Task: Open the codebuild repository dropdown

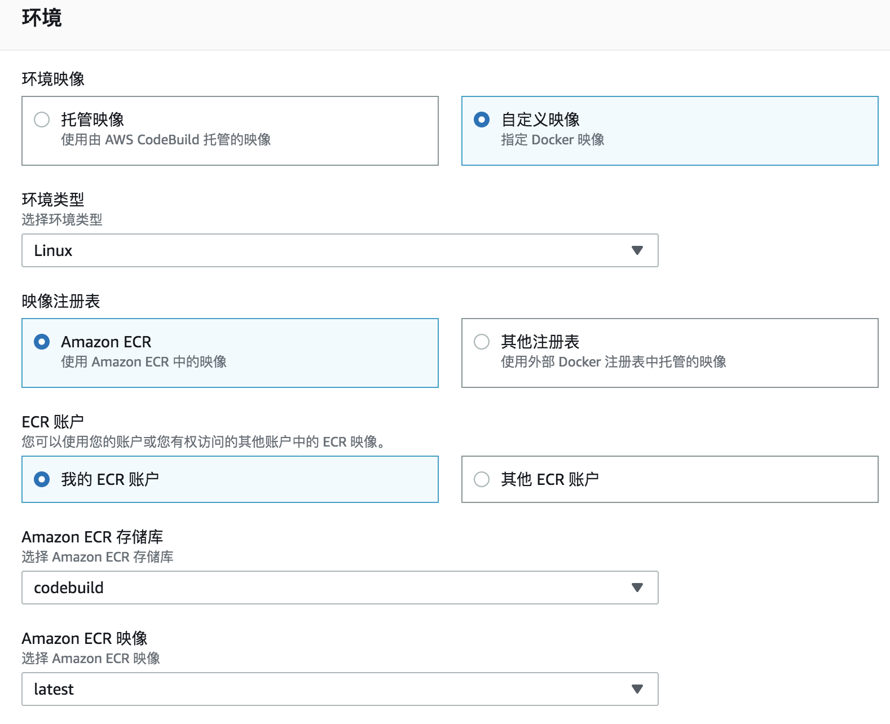Action: point(340,588)
